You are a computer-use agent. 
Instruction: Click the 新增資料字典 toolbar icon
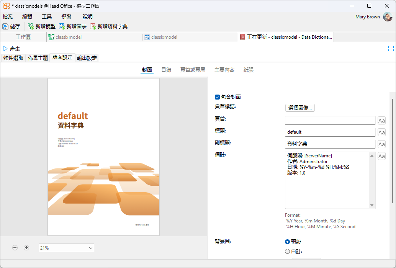93,26
